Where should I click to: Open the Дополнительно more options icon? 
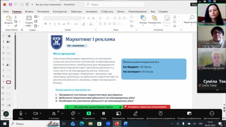pos(212,113)
